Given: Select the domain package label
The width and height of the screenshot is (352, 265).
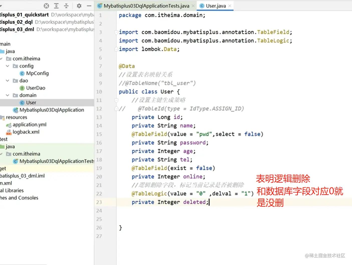Looking at the screenshot, I should pos(28,95).
